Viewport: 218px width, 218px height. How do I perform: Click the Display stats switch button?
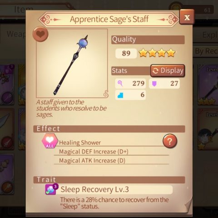point(168,70)
